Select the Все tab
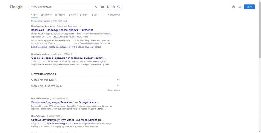261x133 pixels. [x=34, y=15]
